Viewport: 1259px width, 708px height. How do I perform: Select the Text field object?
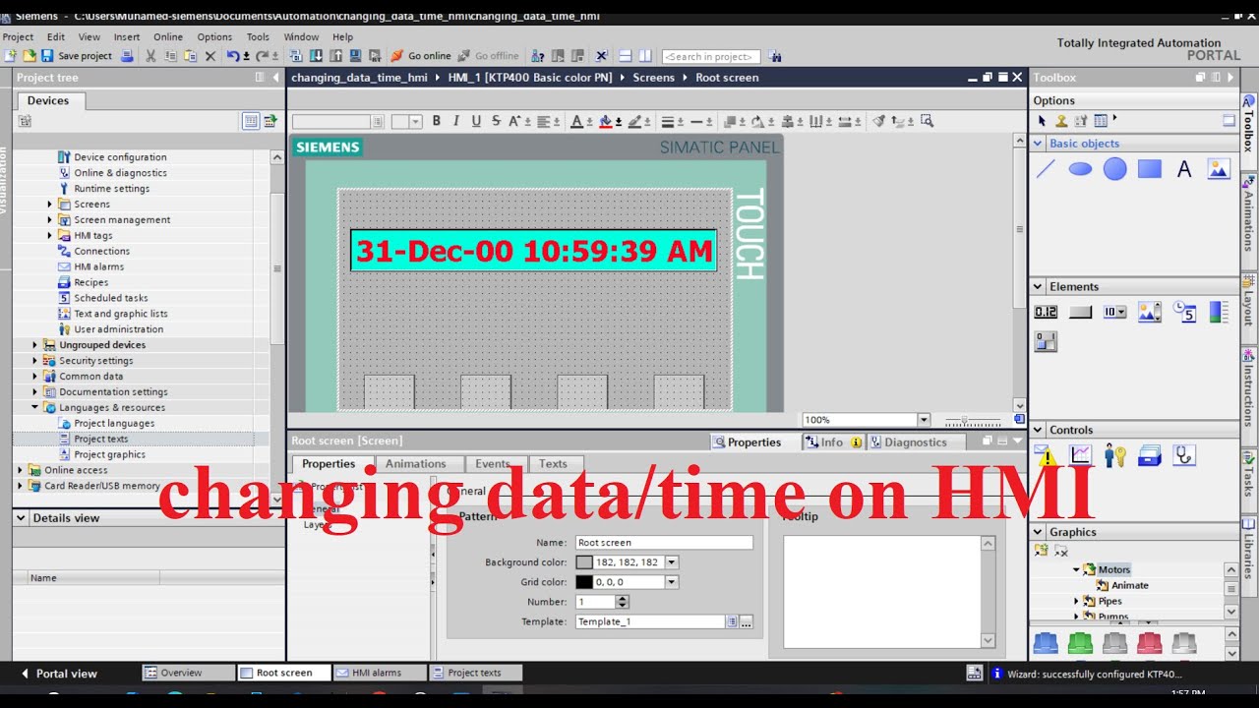pyautogui.click(x=1184, y=169)
